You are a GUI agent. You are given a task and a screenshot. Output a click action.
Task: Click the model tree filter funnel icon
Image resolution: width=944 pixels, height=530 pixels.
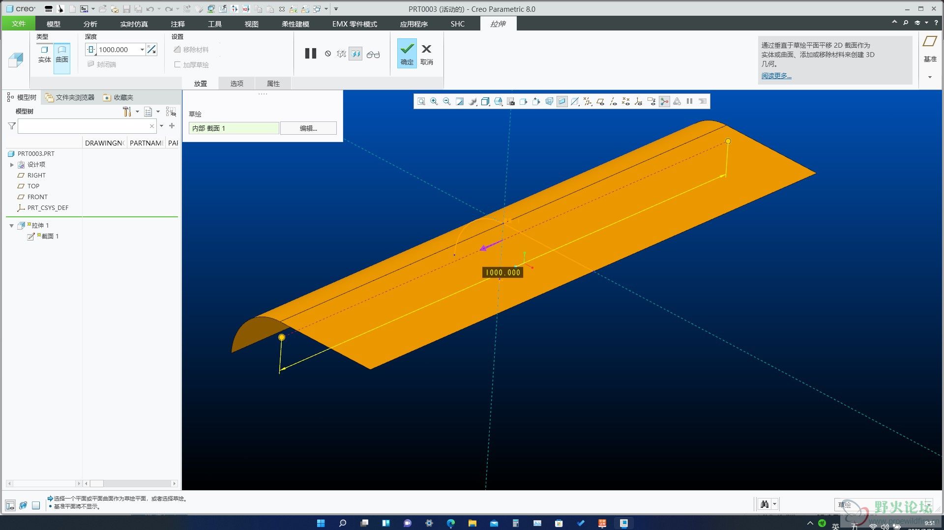point(12,126)
